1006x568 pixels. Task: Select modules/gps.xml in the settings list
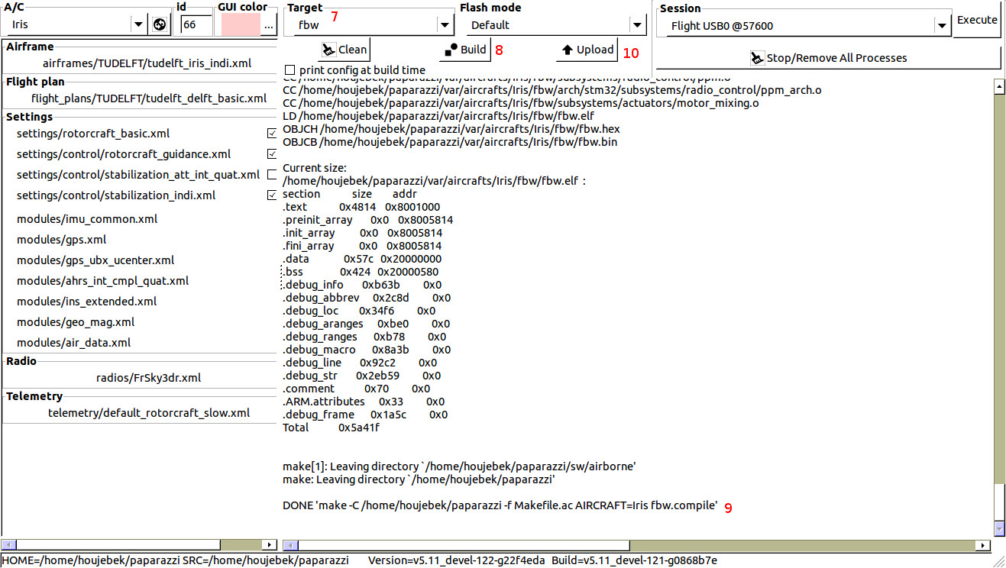click(61, 240)
